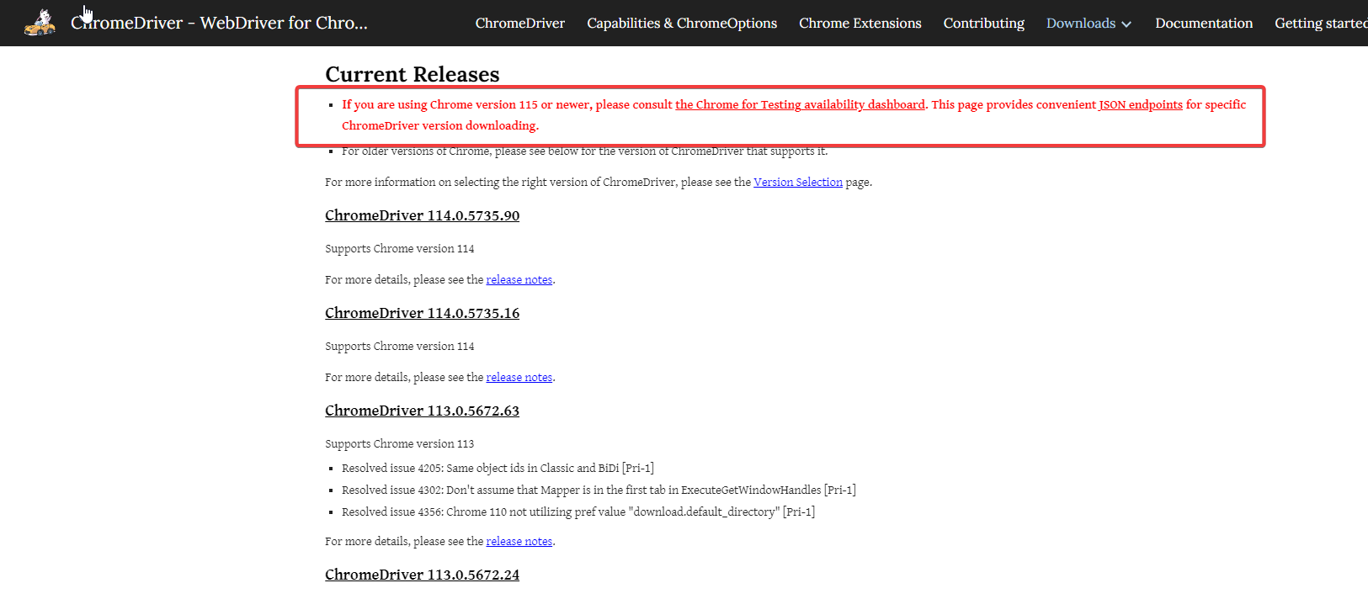The width and height of the screenshot is (1368, 599).
Task: Open release notes for ChromeDriver 114.0.5735.16
Action: (519, 377)
